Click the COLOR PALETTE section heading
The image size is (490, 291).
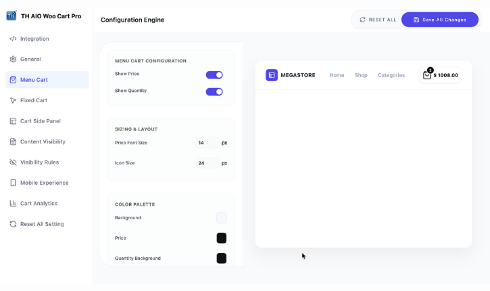[x=135, y=204]
